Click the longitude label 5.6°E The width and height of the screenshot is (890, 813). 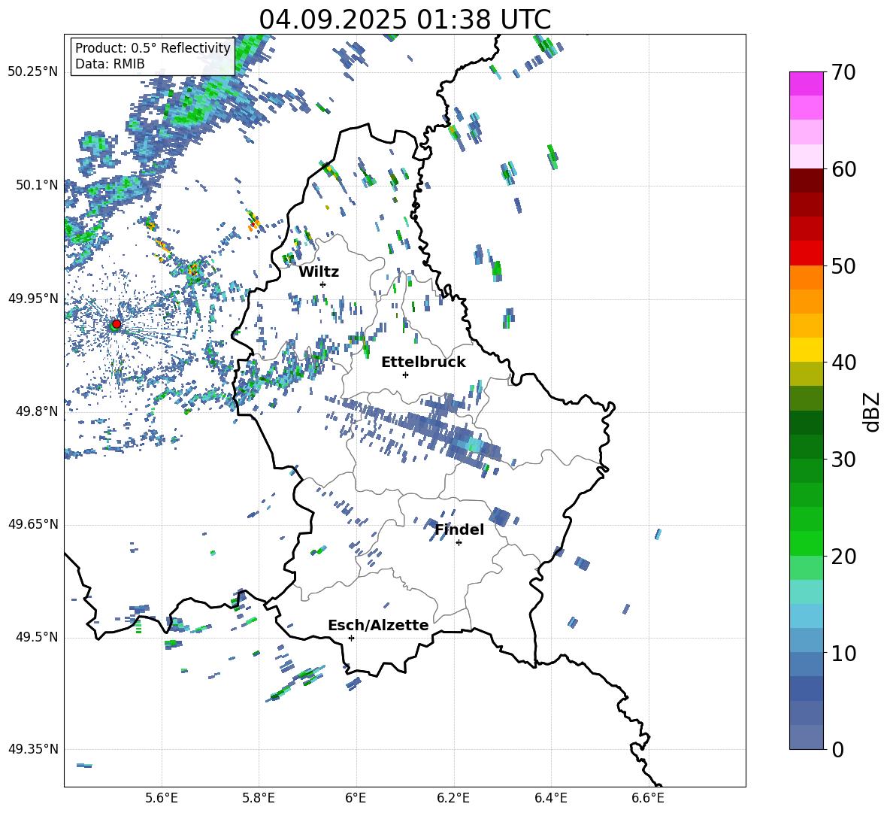(x=162, y=798)
